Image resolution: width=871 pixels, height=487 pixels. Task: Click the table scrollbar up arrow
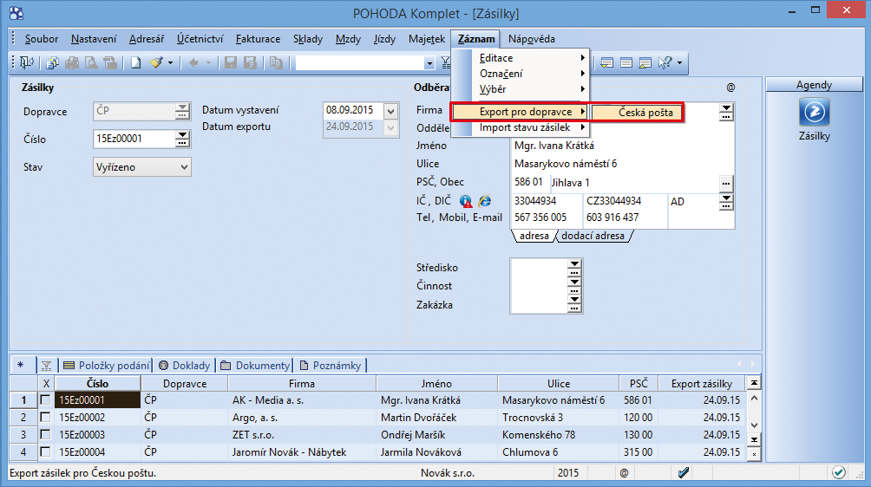click(754, 398)
